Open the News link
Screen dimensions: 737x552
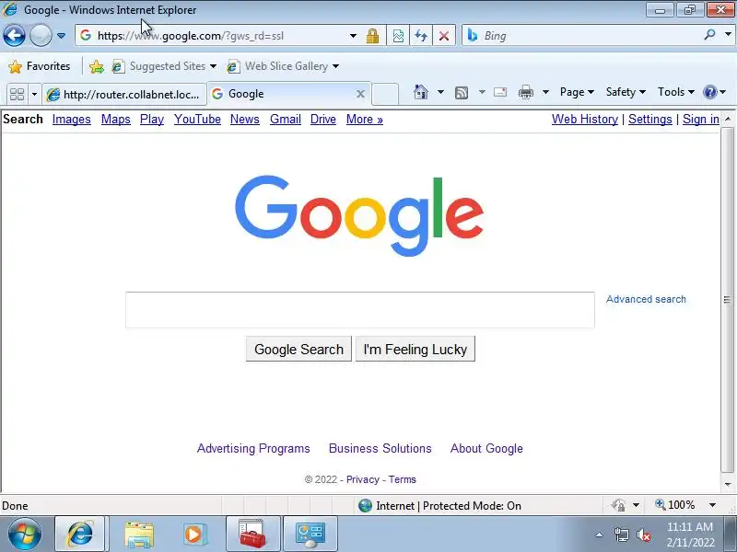click(245, 120)
